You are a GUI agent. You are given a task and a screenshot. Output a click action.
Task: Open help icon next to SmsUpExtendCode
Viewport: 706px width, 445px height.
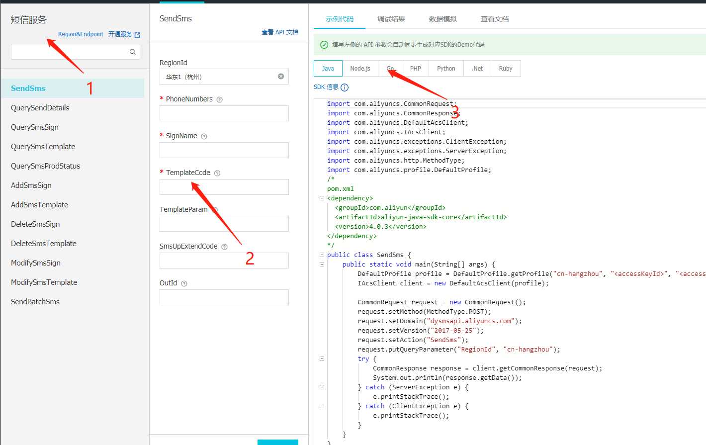[224, 247]
